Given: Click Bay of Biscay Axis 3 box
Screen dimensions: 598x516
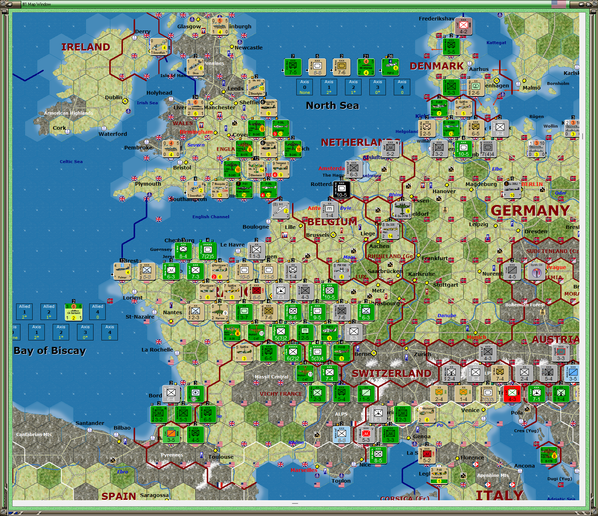Looking at the screenshot, I should pos(85,332).
